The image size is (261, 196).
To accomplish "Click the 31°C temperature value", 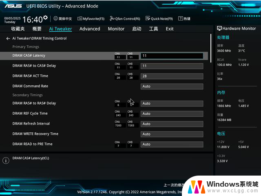I will pos(241,51).
